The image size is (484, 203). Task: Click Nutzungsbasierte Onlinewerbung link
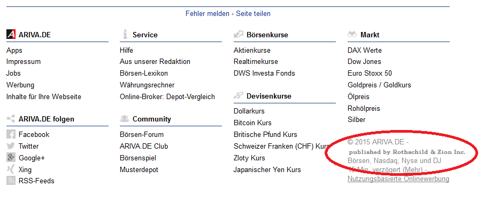tap(398, 178)
